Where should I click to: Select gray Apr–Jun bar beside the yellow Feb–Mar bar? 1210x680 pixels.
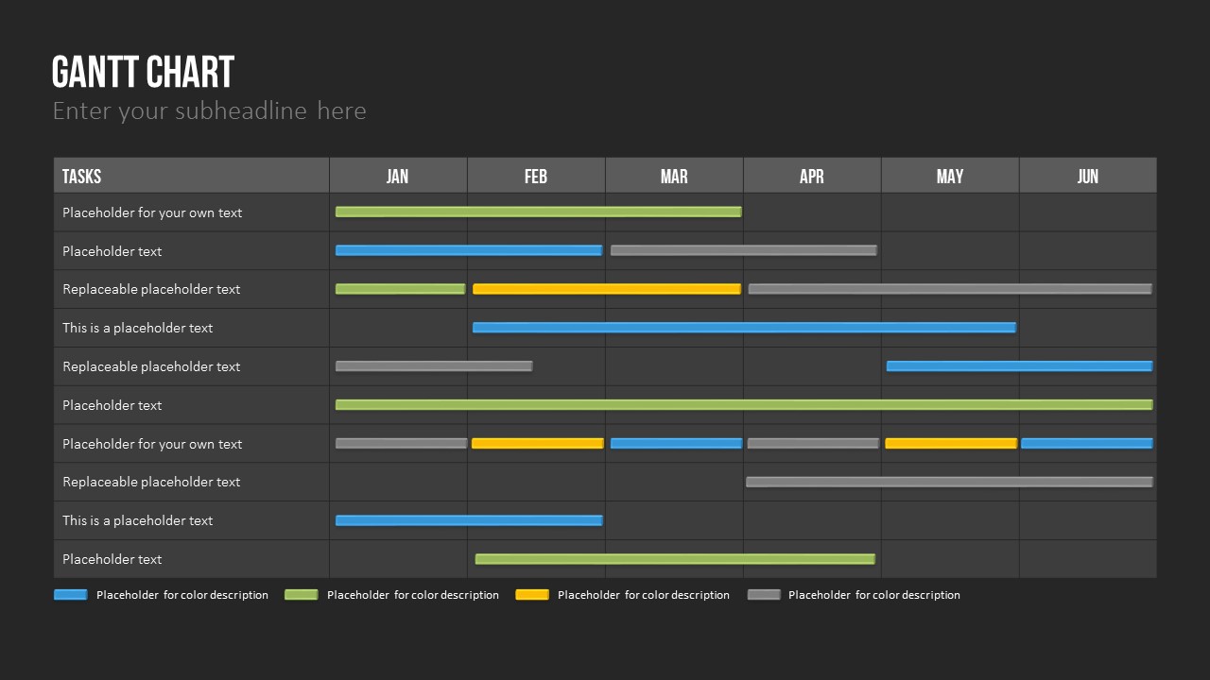click(950, 289)
